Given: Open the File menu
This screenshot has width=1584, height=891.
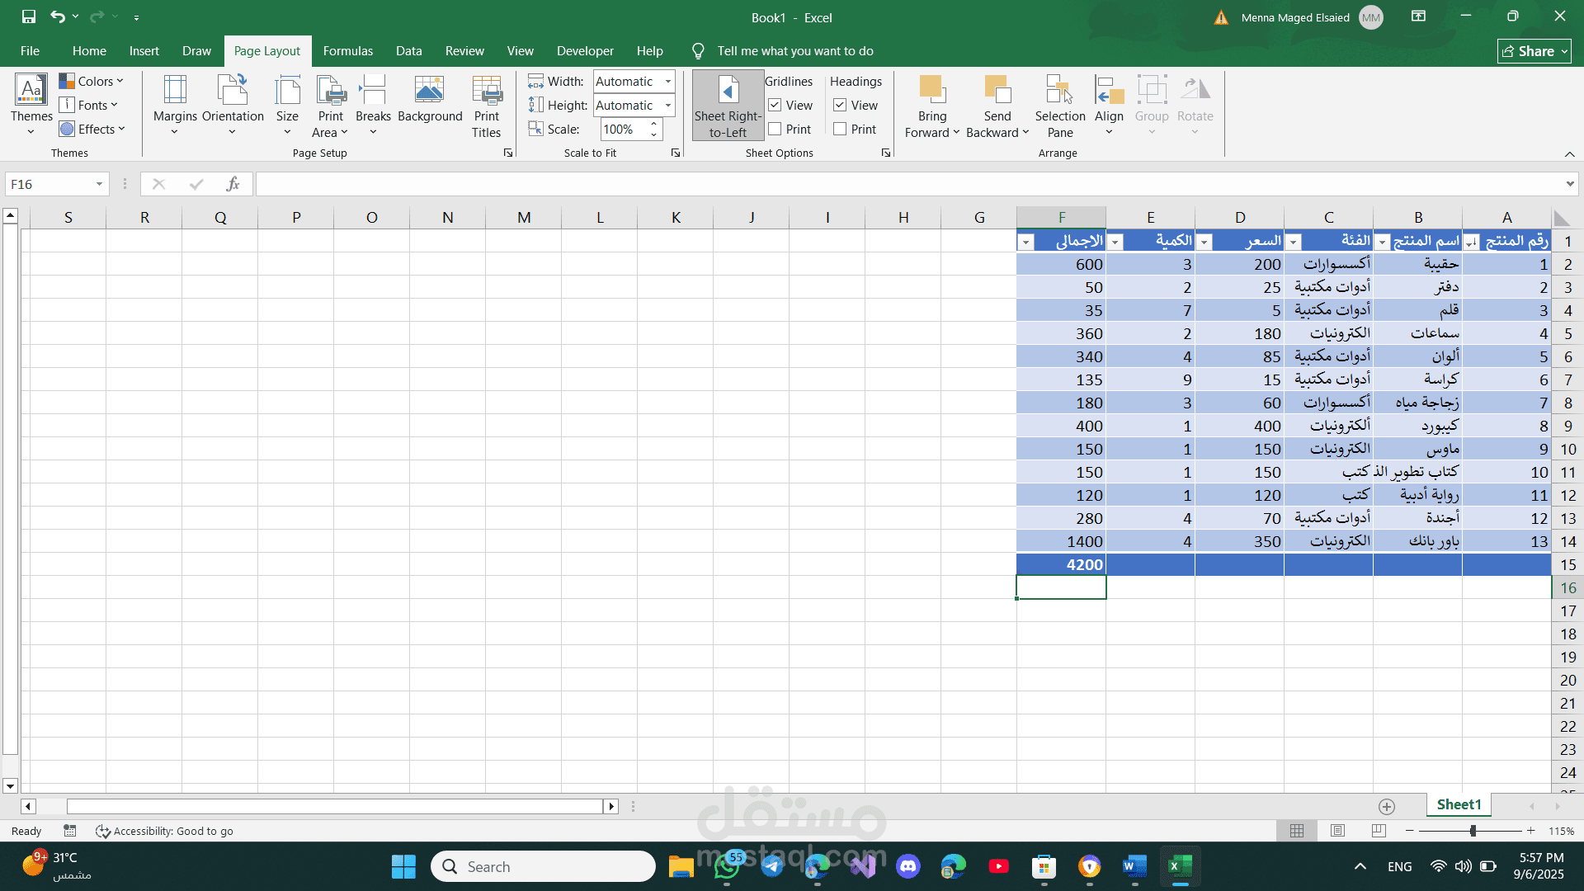Looking at the screenshot, I should (x=30, y=51).
